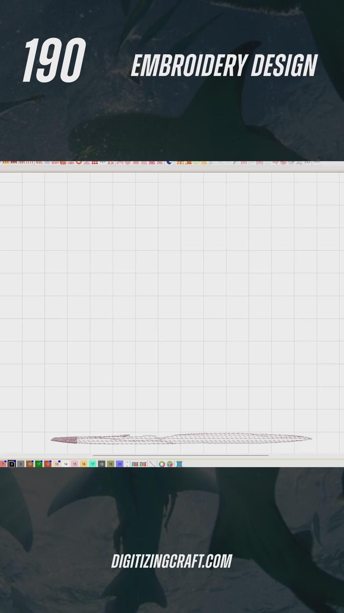The height and width of the screenshot is (613, 344).
Task: Pick blue-violet color swatch number 20
Action: [x=119, y=464]
